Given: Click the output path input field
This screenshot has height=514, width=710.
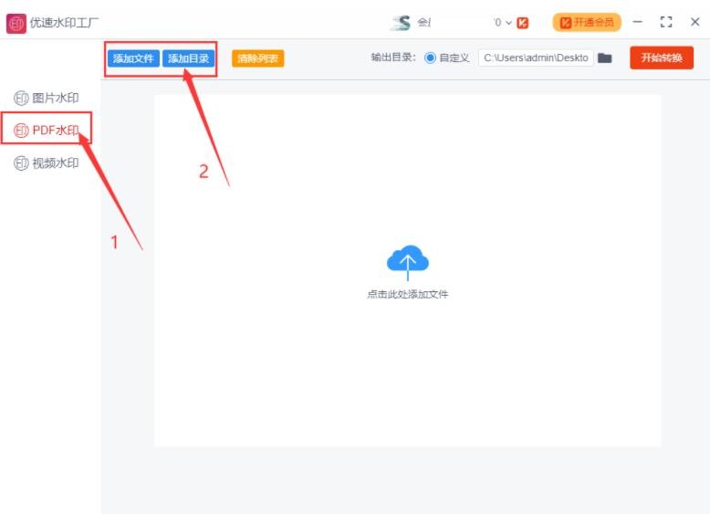Looking at the screenshot, I should click(535, 58).
